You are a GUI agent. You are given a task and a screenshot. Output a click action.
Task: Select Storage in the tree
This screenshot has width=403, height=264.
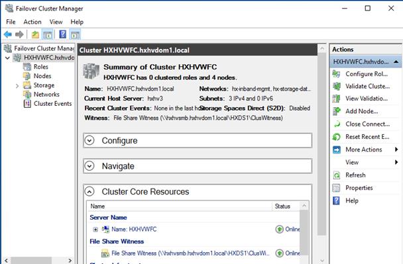click(x=44, y=85)
